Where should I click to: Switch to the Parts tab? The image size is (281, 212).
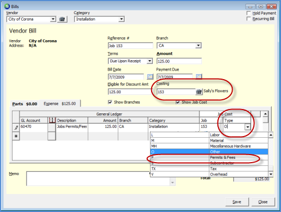[24, 104]
